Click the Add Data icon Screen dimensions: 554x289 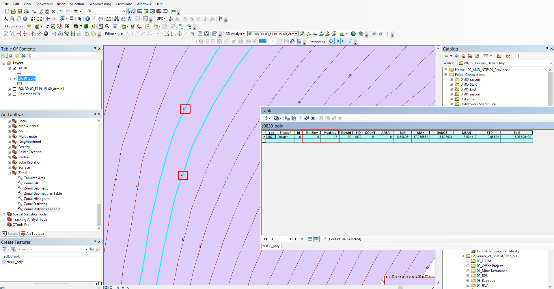click(76, 11)
